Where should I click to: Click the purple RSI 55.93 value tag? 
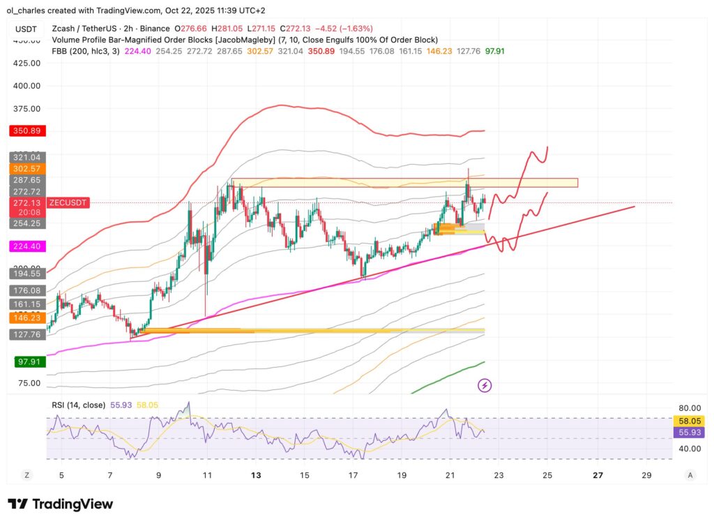click(x=690, y=433)
